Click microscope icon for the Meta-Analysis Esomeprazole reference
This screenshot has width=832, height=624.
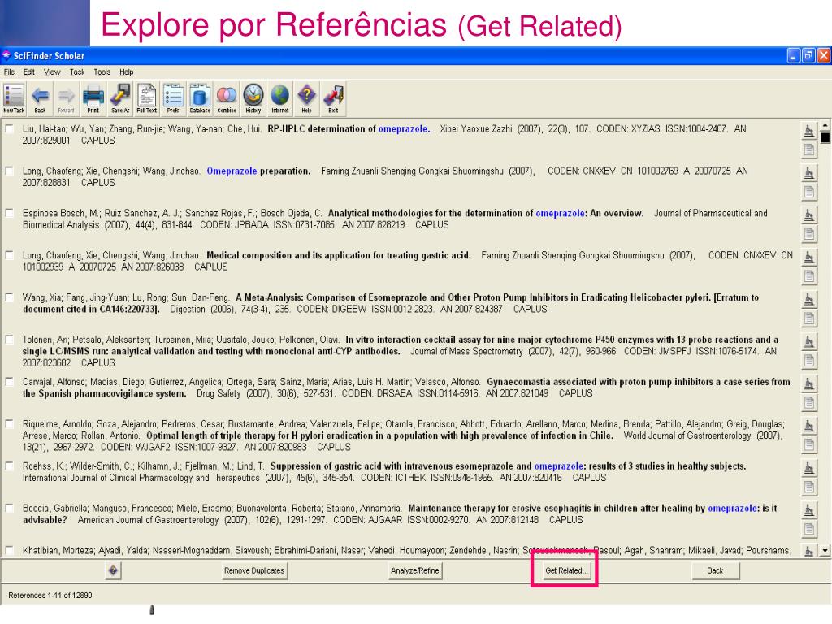point(808,299)
